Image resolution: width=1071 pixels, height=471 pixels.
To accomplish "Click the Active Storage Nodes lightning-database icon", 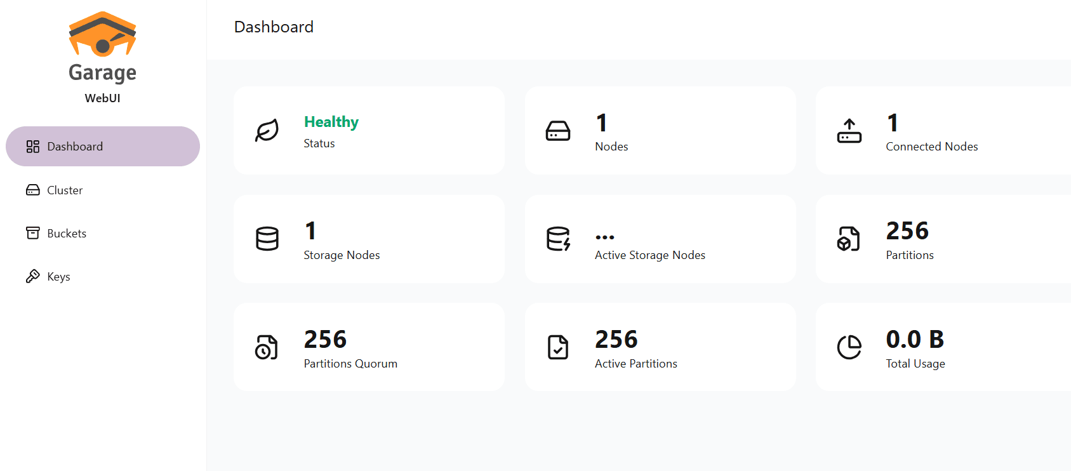I will [x=558, y=239].
